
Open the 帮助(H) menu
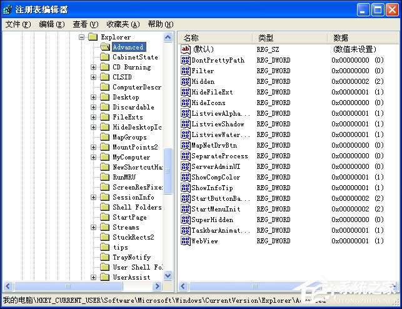point(161,24)
